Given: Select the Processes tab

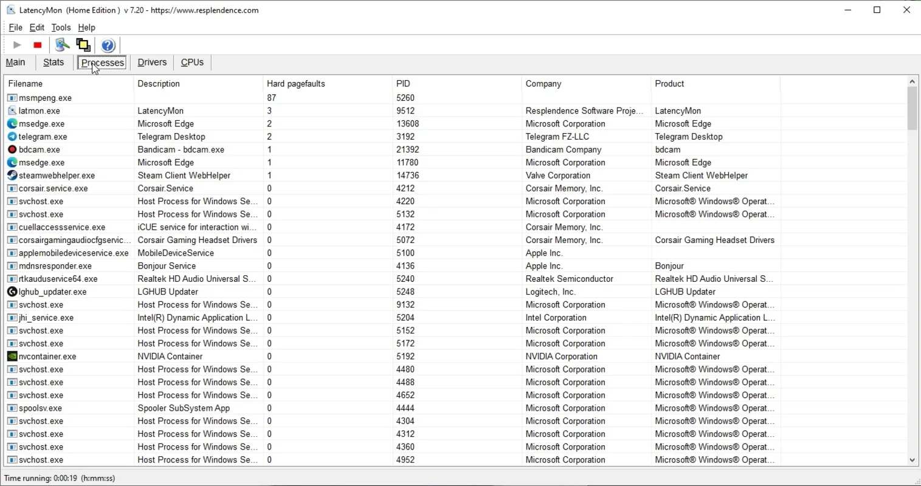Looking at the screenshot, I should pyautogui.click(x=102, y=63).
